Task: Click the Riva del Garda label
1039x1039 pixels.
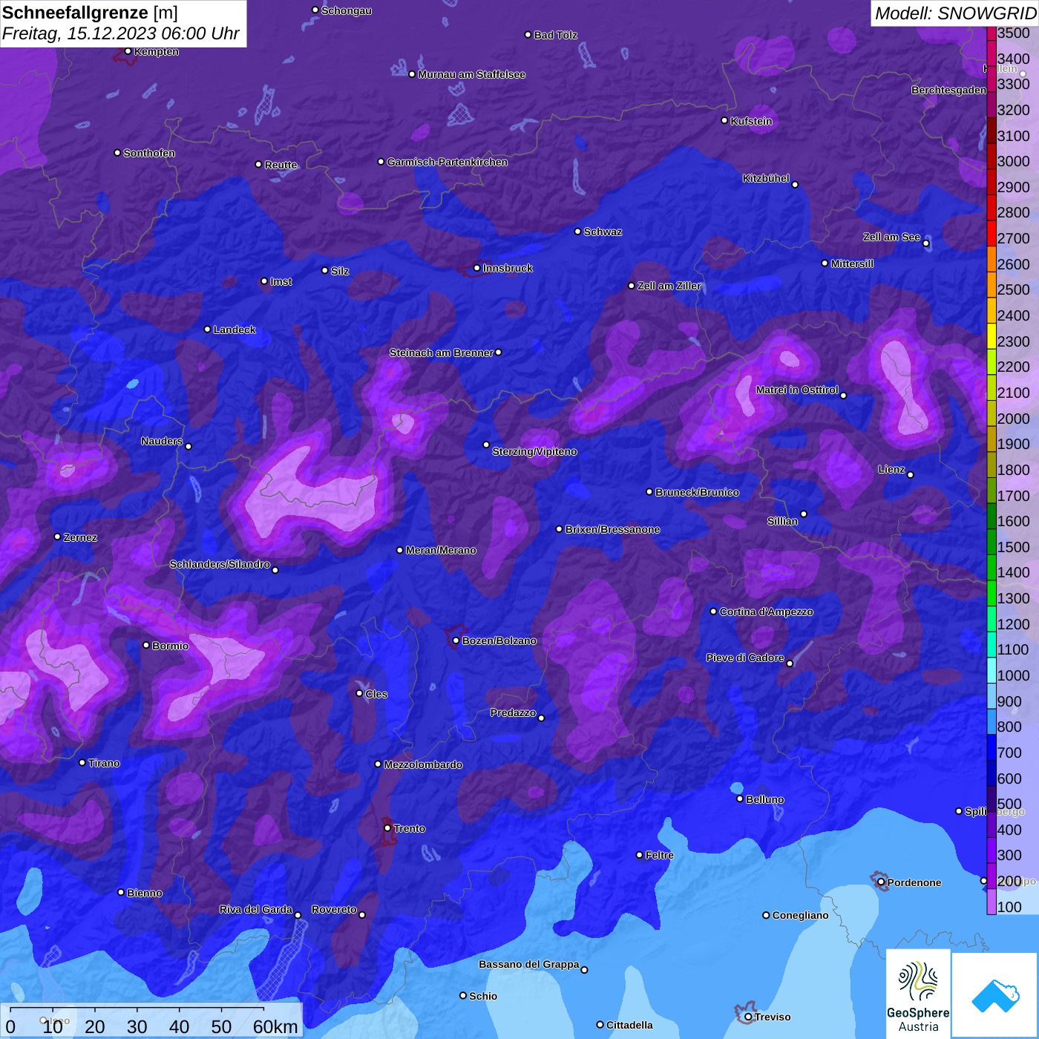Action: point(256,909)
